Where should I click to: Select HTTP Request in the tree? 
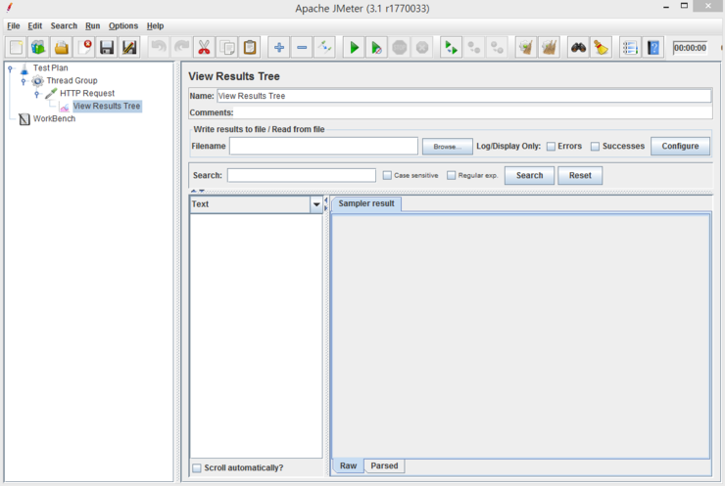[x=87, y=93]
